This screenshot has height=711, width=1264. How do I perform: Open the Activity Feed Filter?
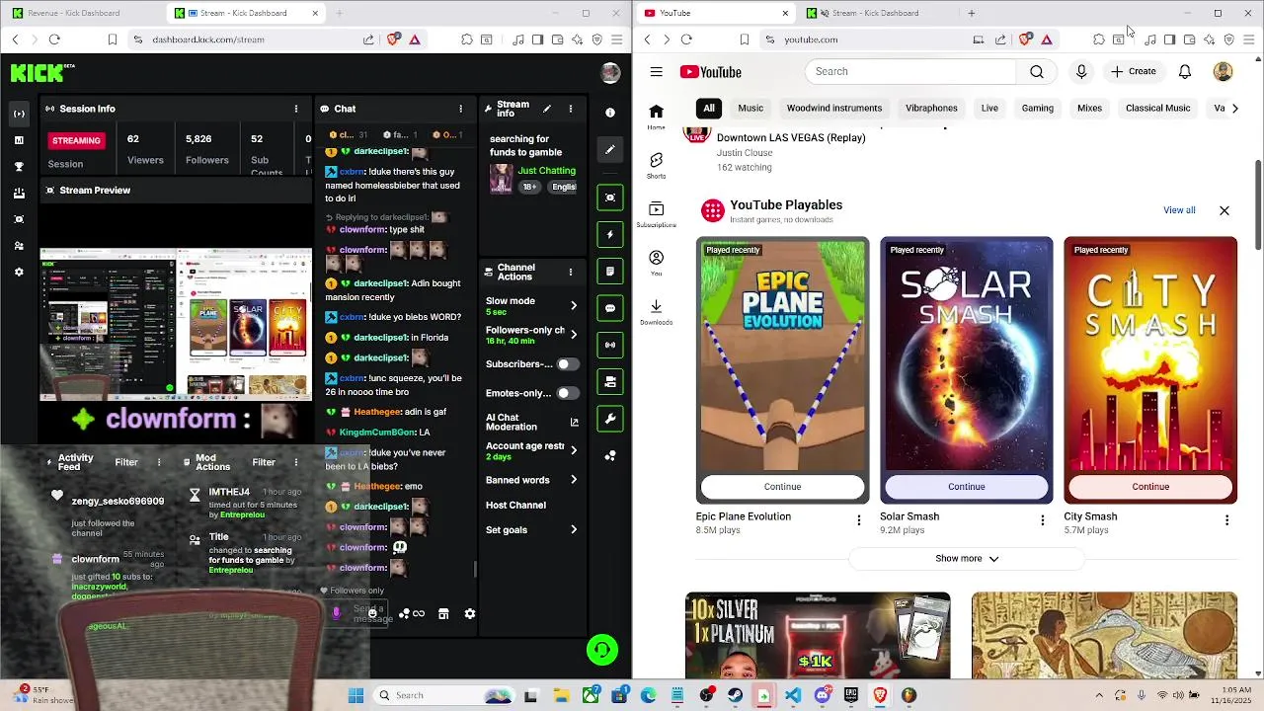(126, 462)
